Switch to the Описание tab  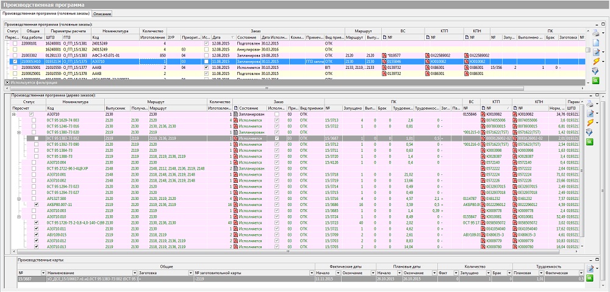[x=102, y=14]
